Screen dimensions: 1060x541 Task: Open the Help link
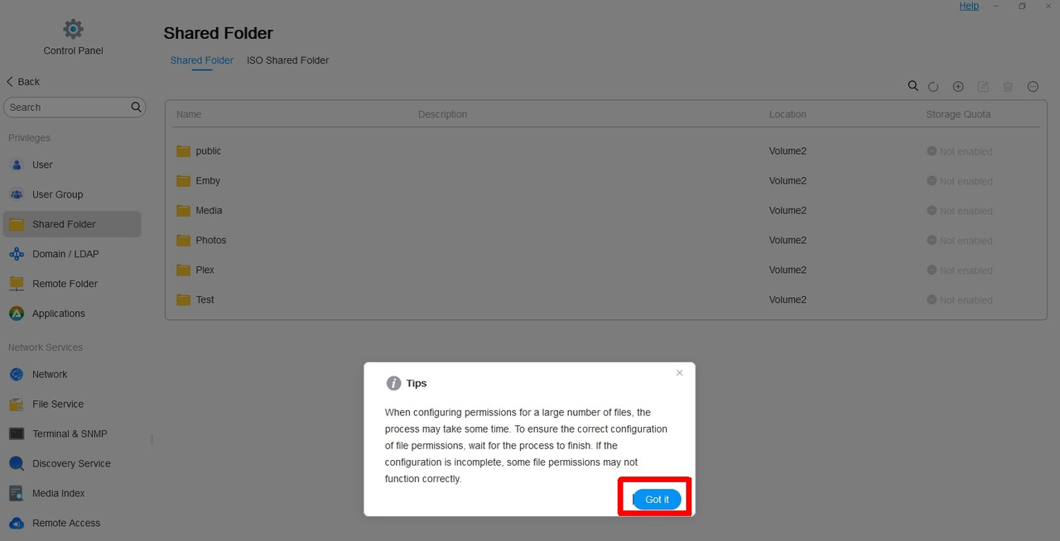click(969, 6)
